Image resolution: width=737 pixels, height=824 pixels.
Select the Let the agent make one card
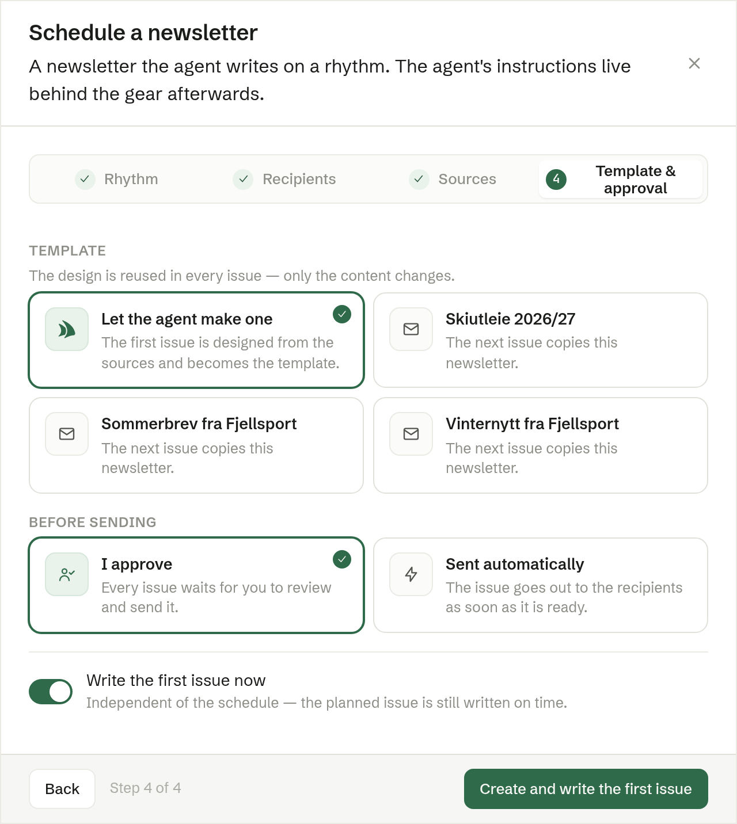(196, 340)
